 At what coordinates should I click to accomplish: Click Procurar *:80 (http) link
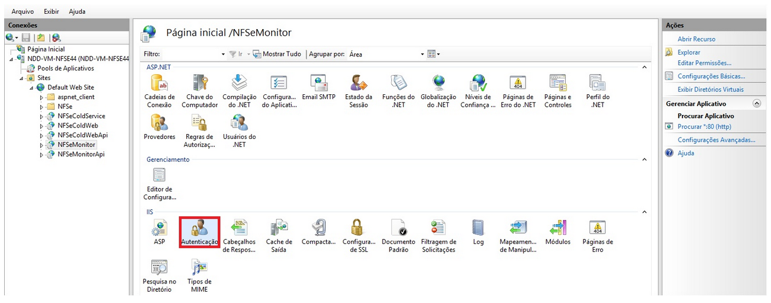[x=704, y=126]
